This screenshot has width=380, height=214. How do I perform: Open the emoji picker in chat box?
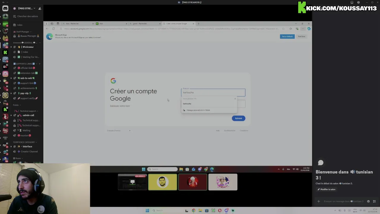[368, 201]
